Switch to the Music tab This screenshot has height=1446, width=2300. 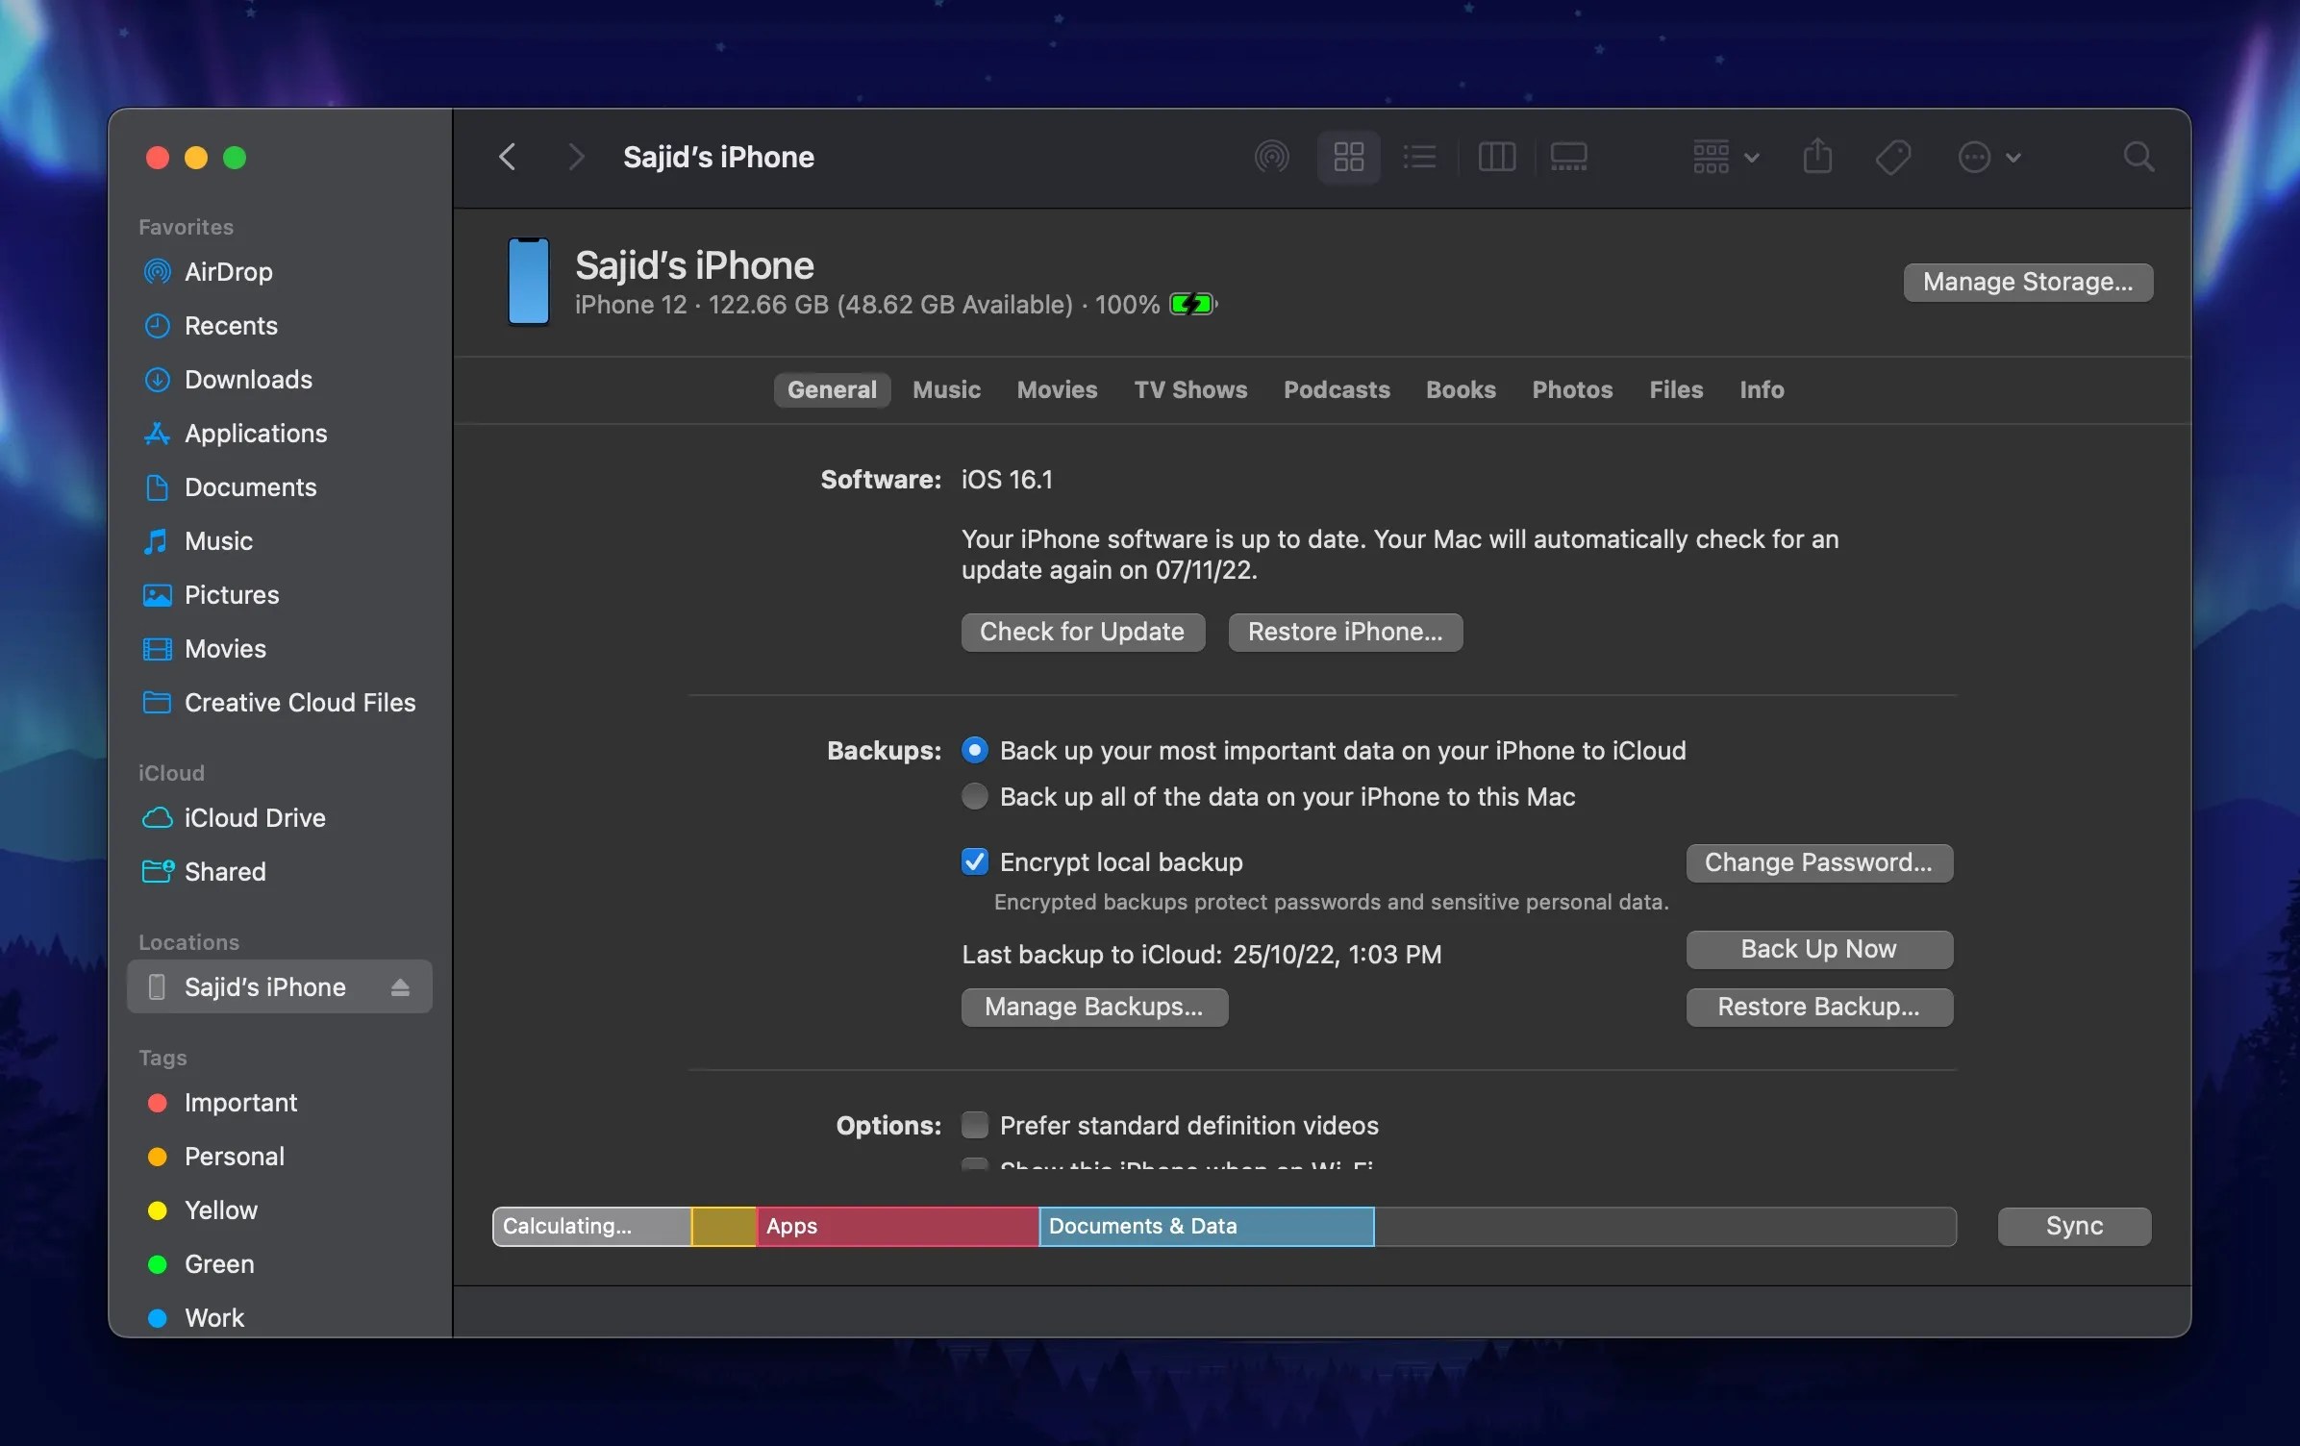pos(945,389)
